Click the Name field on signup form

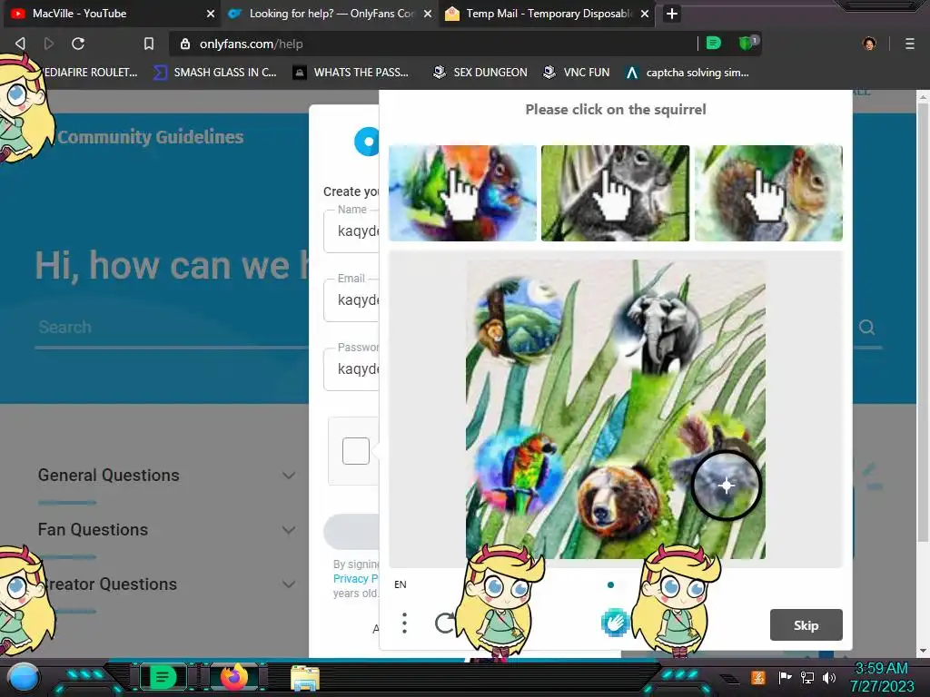(x=351, y=231)
